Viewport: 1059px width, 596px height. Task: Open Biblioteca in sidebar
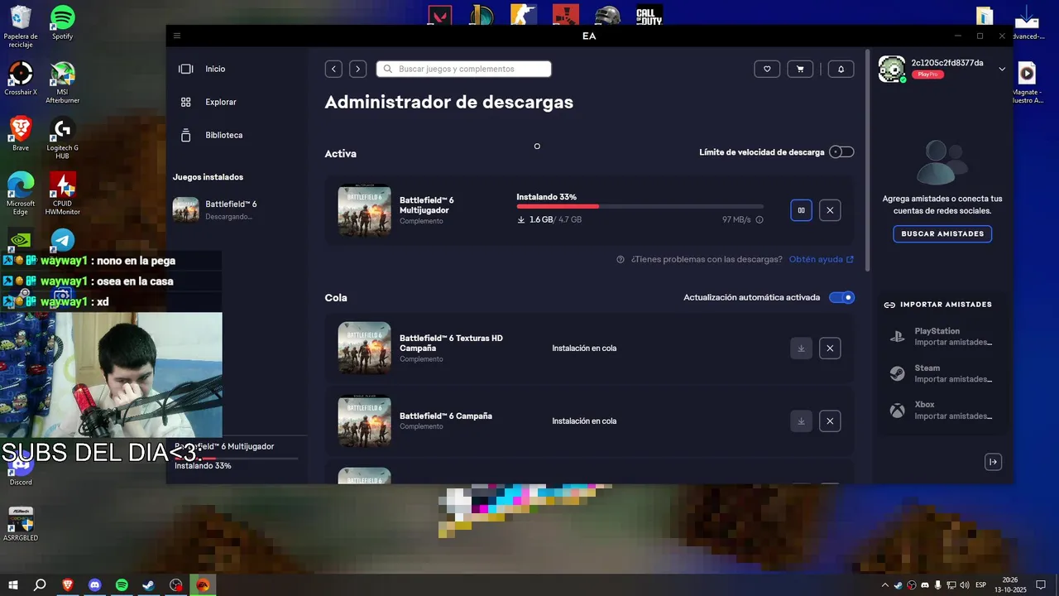click(223, 135)
